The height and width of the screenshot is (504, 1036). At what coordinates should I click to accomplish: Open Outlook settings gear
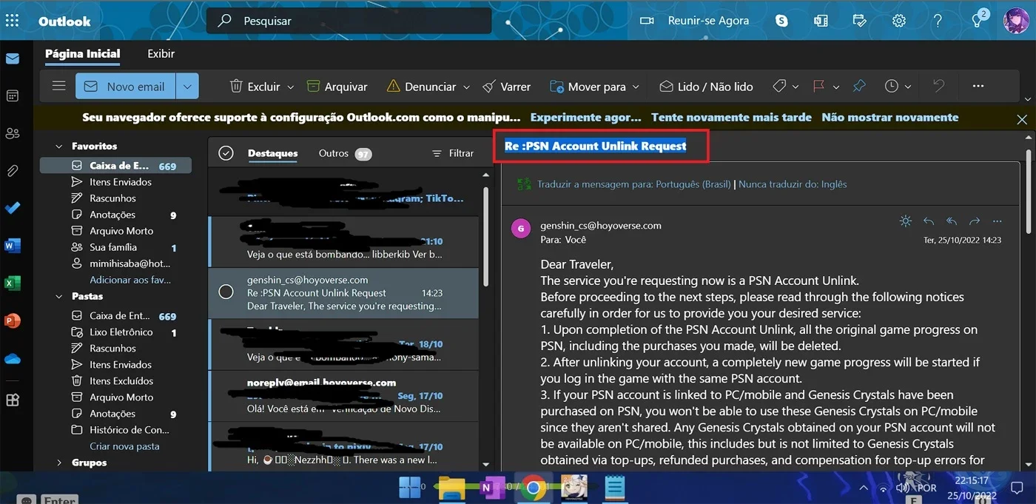(899, 21)
